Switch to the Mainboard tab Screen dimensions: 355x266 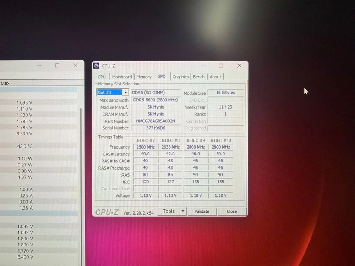point(122,77)
